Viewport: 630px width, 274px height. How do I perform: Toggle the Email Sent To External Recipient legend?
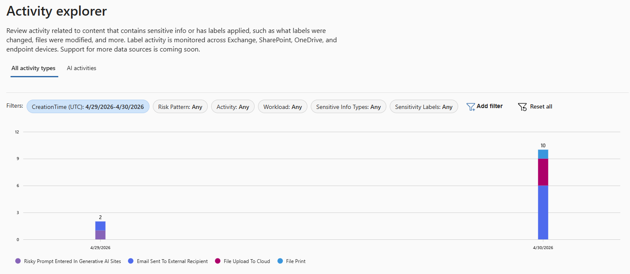[168, 261]
